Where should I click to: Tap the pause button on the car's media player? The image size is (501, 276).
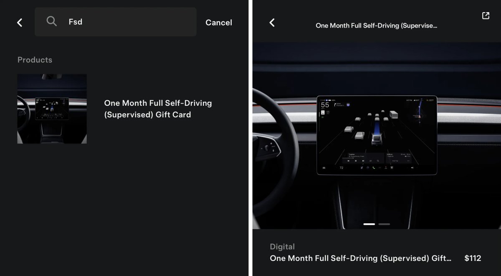[356, 161]
